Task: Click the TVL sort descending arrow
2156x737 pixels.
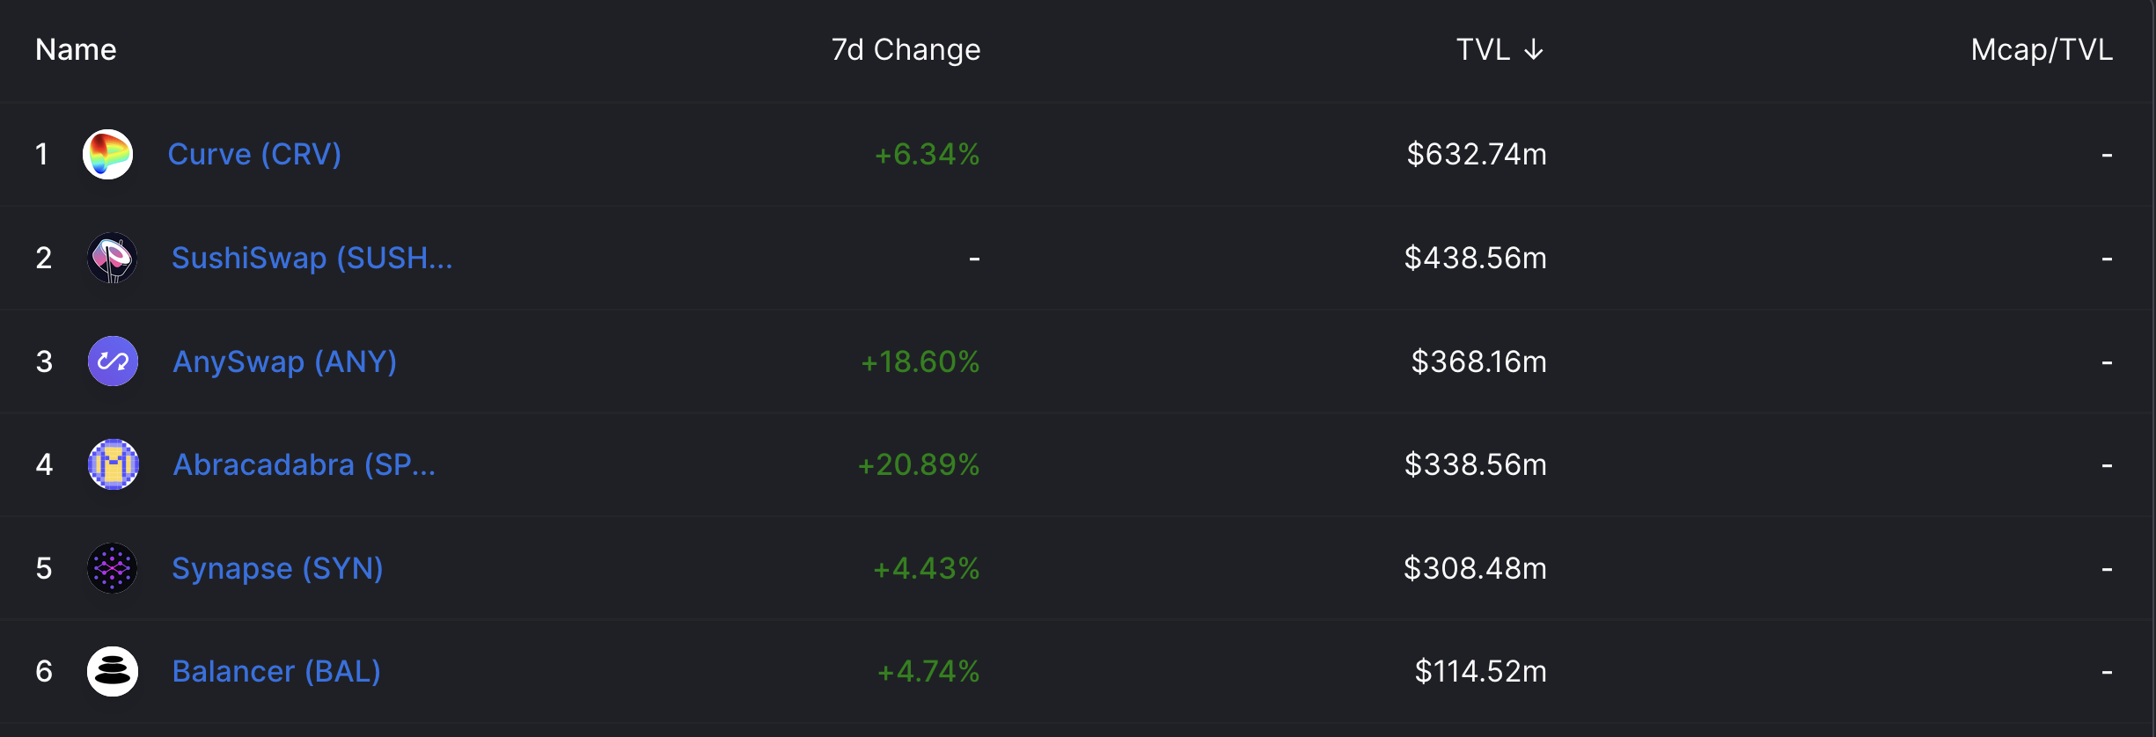Action: pos(1533,50)
